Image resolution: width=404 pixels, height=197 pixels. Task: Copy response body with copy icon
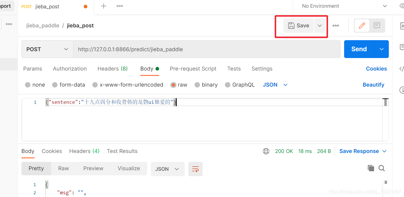(371, 168)
